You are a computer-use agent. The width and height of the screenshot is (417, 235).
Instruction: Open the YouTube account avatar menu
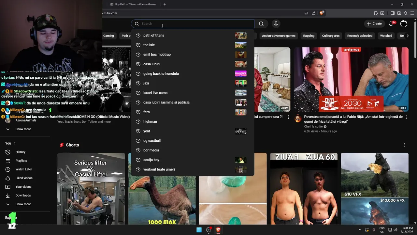[404, 23]
